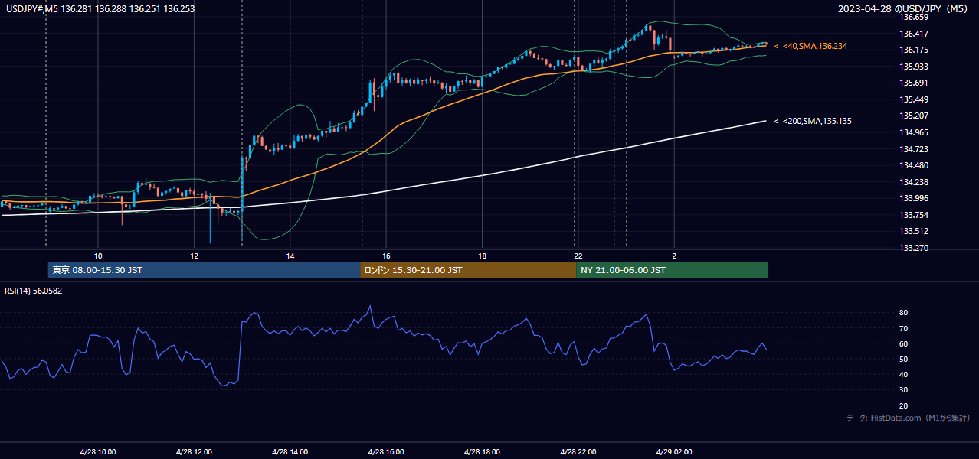Click the date label 4/29 02:00
The height and width of the screenshot is (459, 979).
click(x=674, y=451)
